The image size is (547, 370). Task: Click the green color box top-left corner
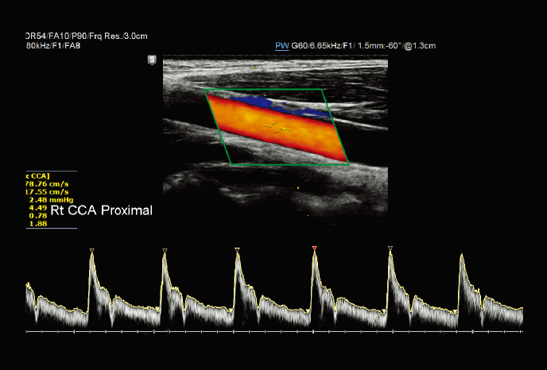point(206,92)
